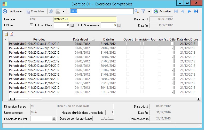Click the Actualiser refresh button
This screenshot has width=204, height=130.
point(163,11)
